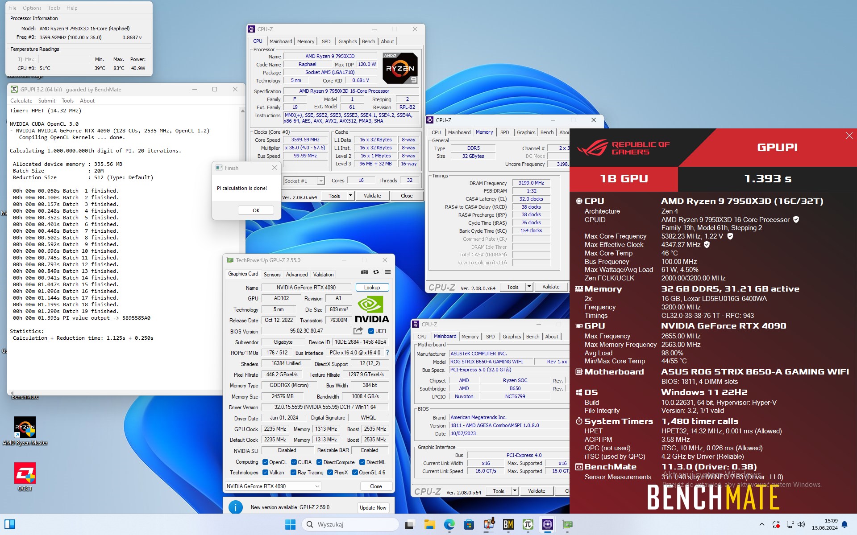Click OK in the Finish dialog
Viewport: 857px width, 535px height.
tap(256, 210)
